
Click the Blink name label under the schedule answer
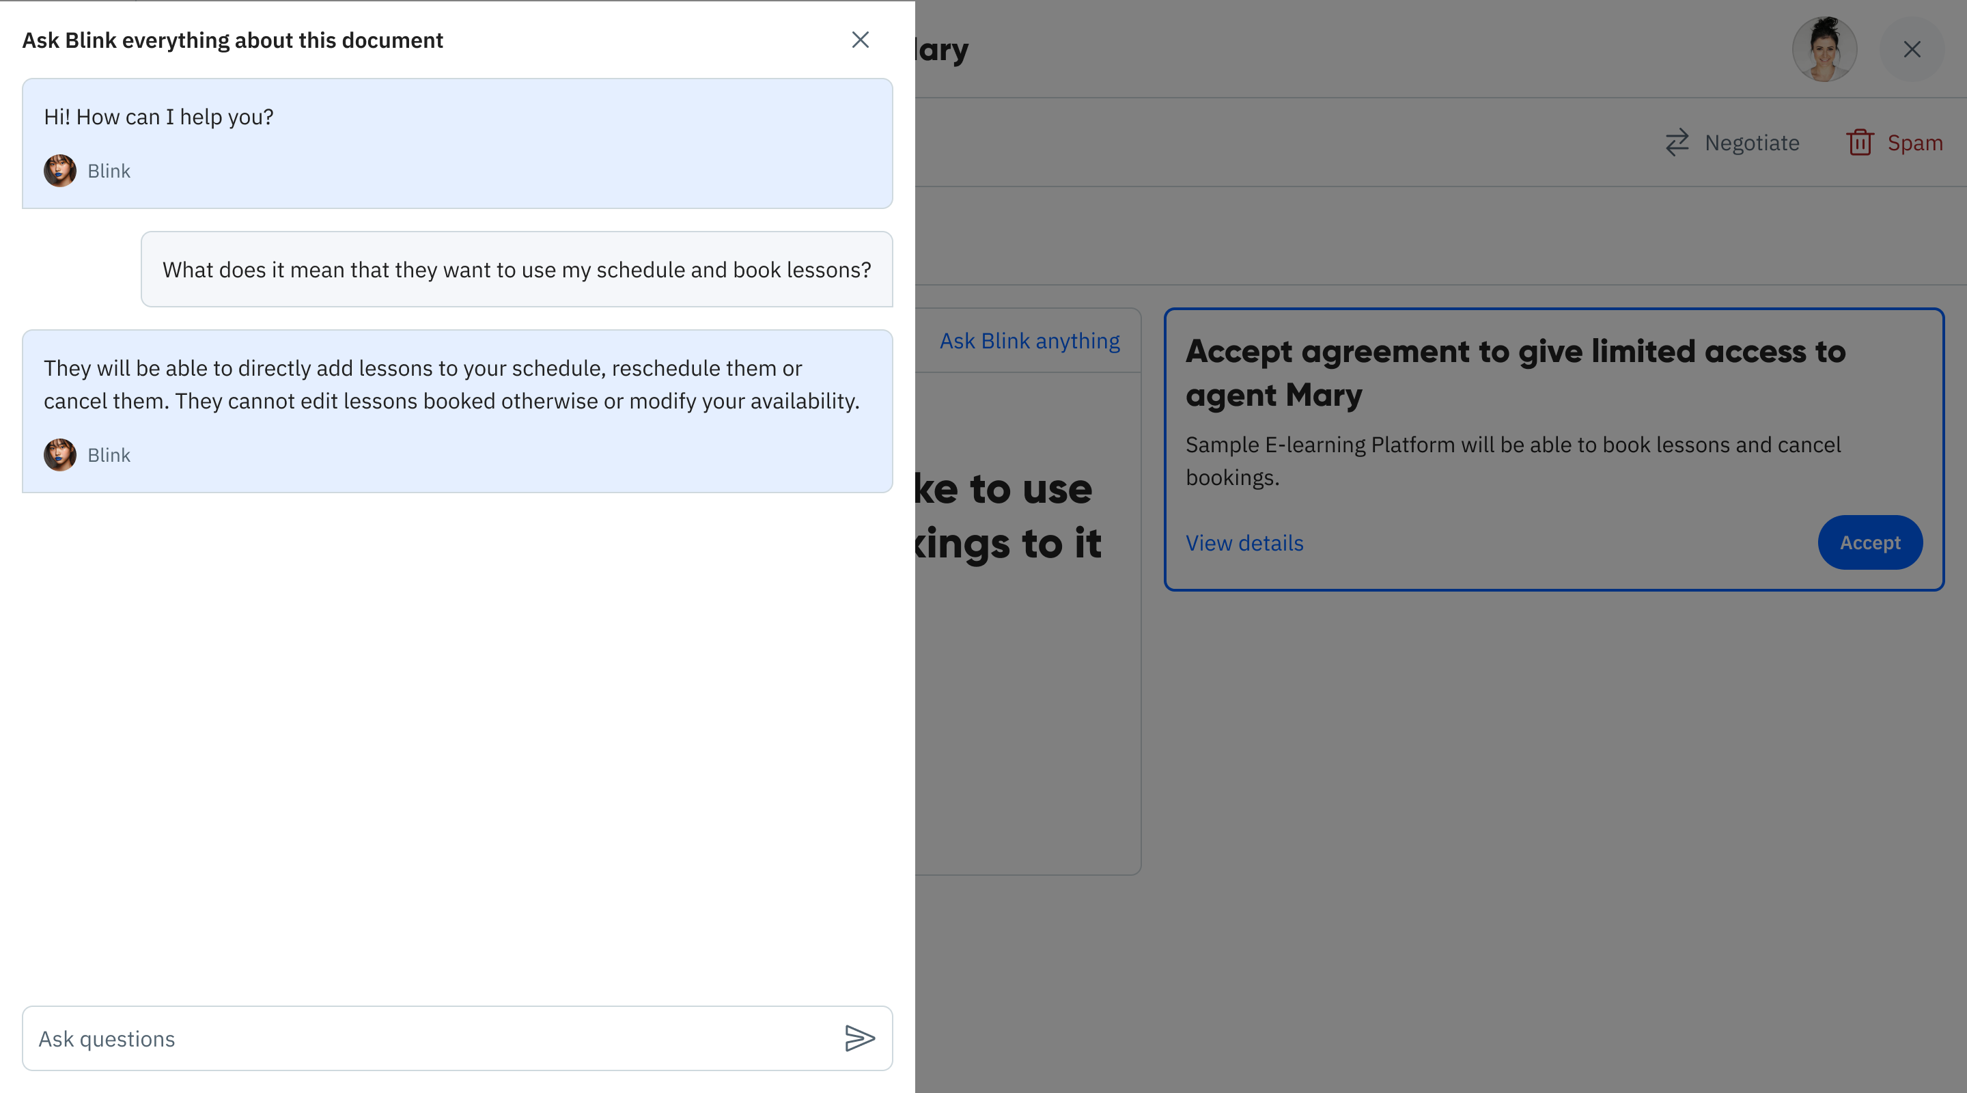[x=109, y=455]
